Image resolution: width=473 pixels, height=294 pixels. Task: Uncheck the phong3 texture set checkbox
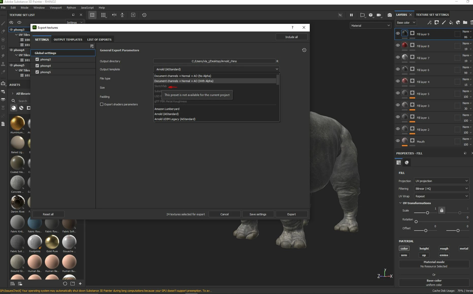(x=37, y=59)
